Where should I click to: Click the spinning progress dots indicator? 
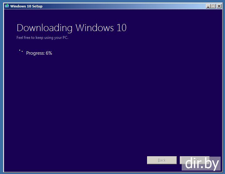(21, 51)
